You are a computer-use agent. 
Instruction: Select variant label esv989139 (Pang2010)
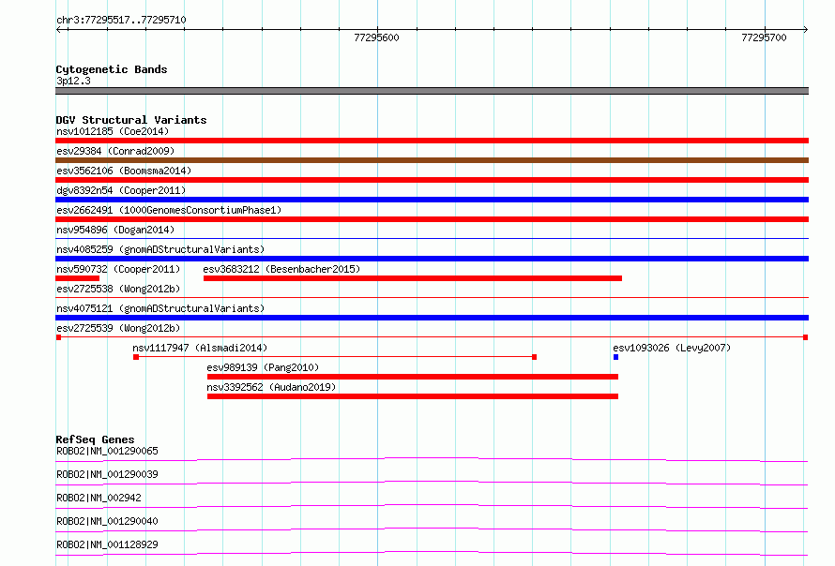(263, 367)
